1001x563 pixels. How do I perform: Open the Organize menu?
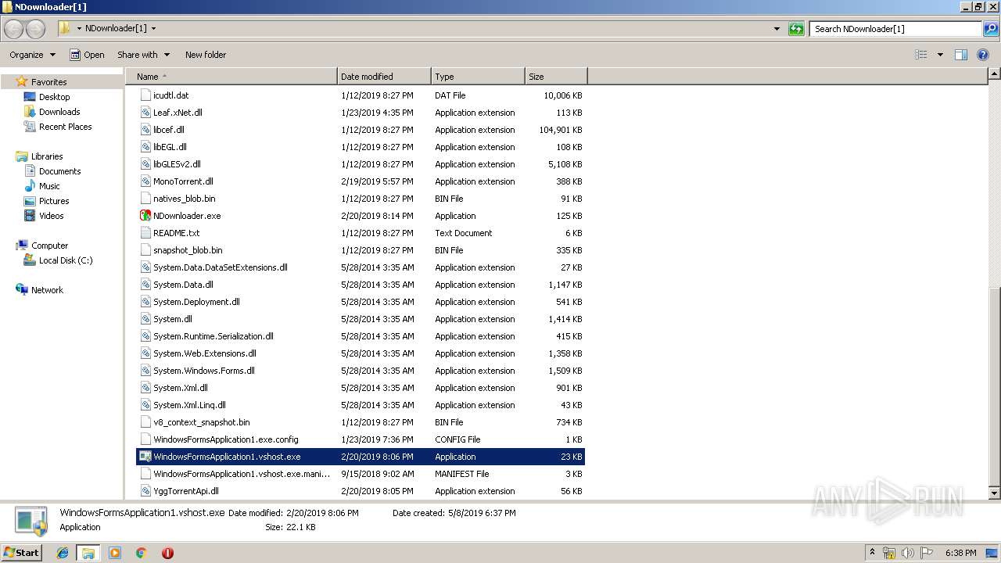pos(32,55)
